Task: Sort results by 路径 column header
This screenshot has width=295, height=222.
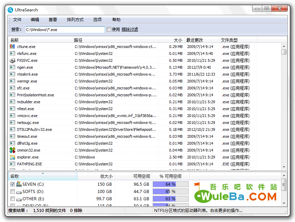Action: coord(115,40)
